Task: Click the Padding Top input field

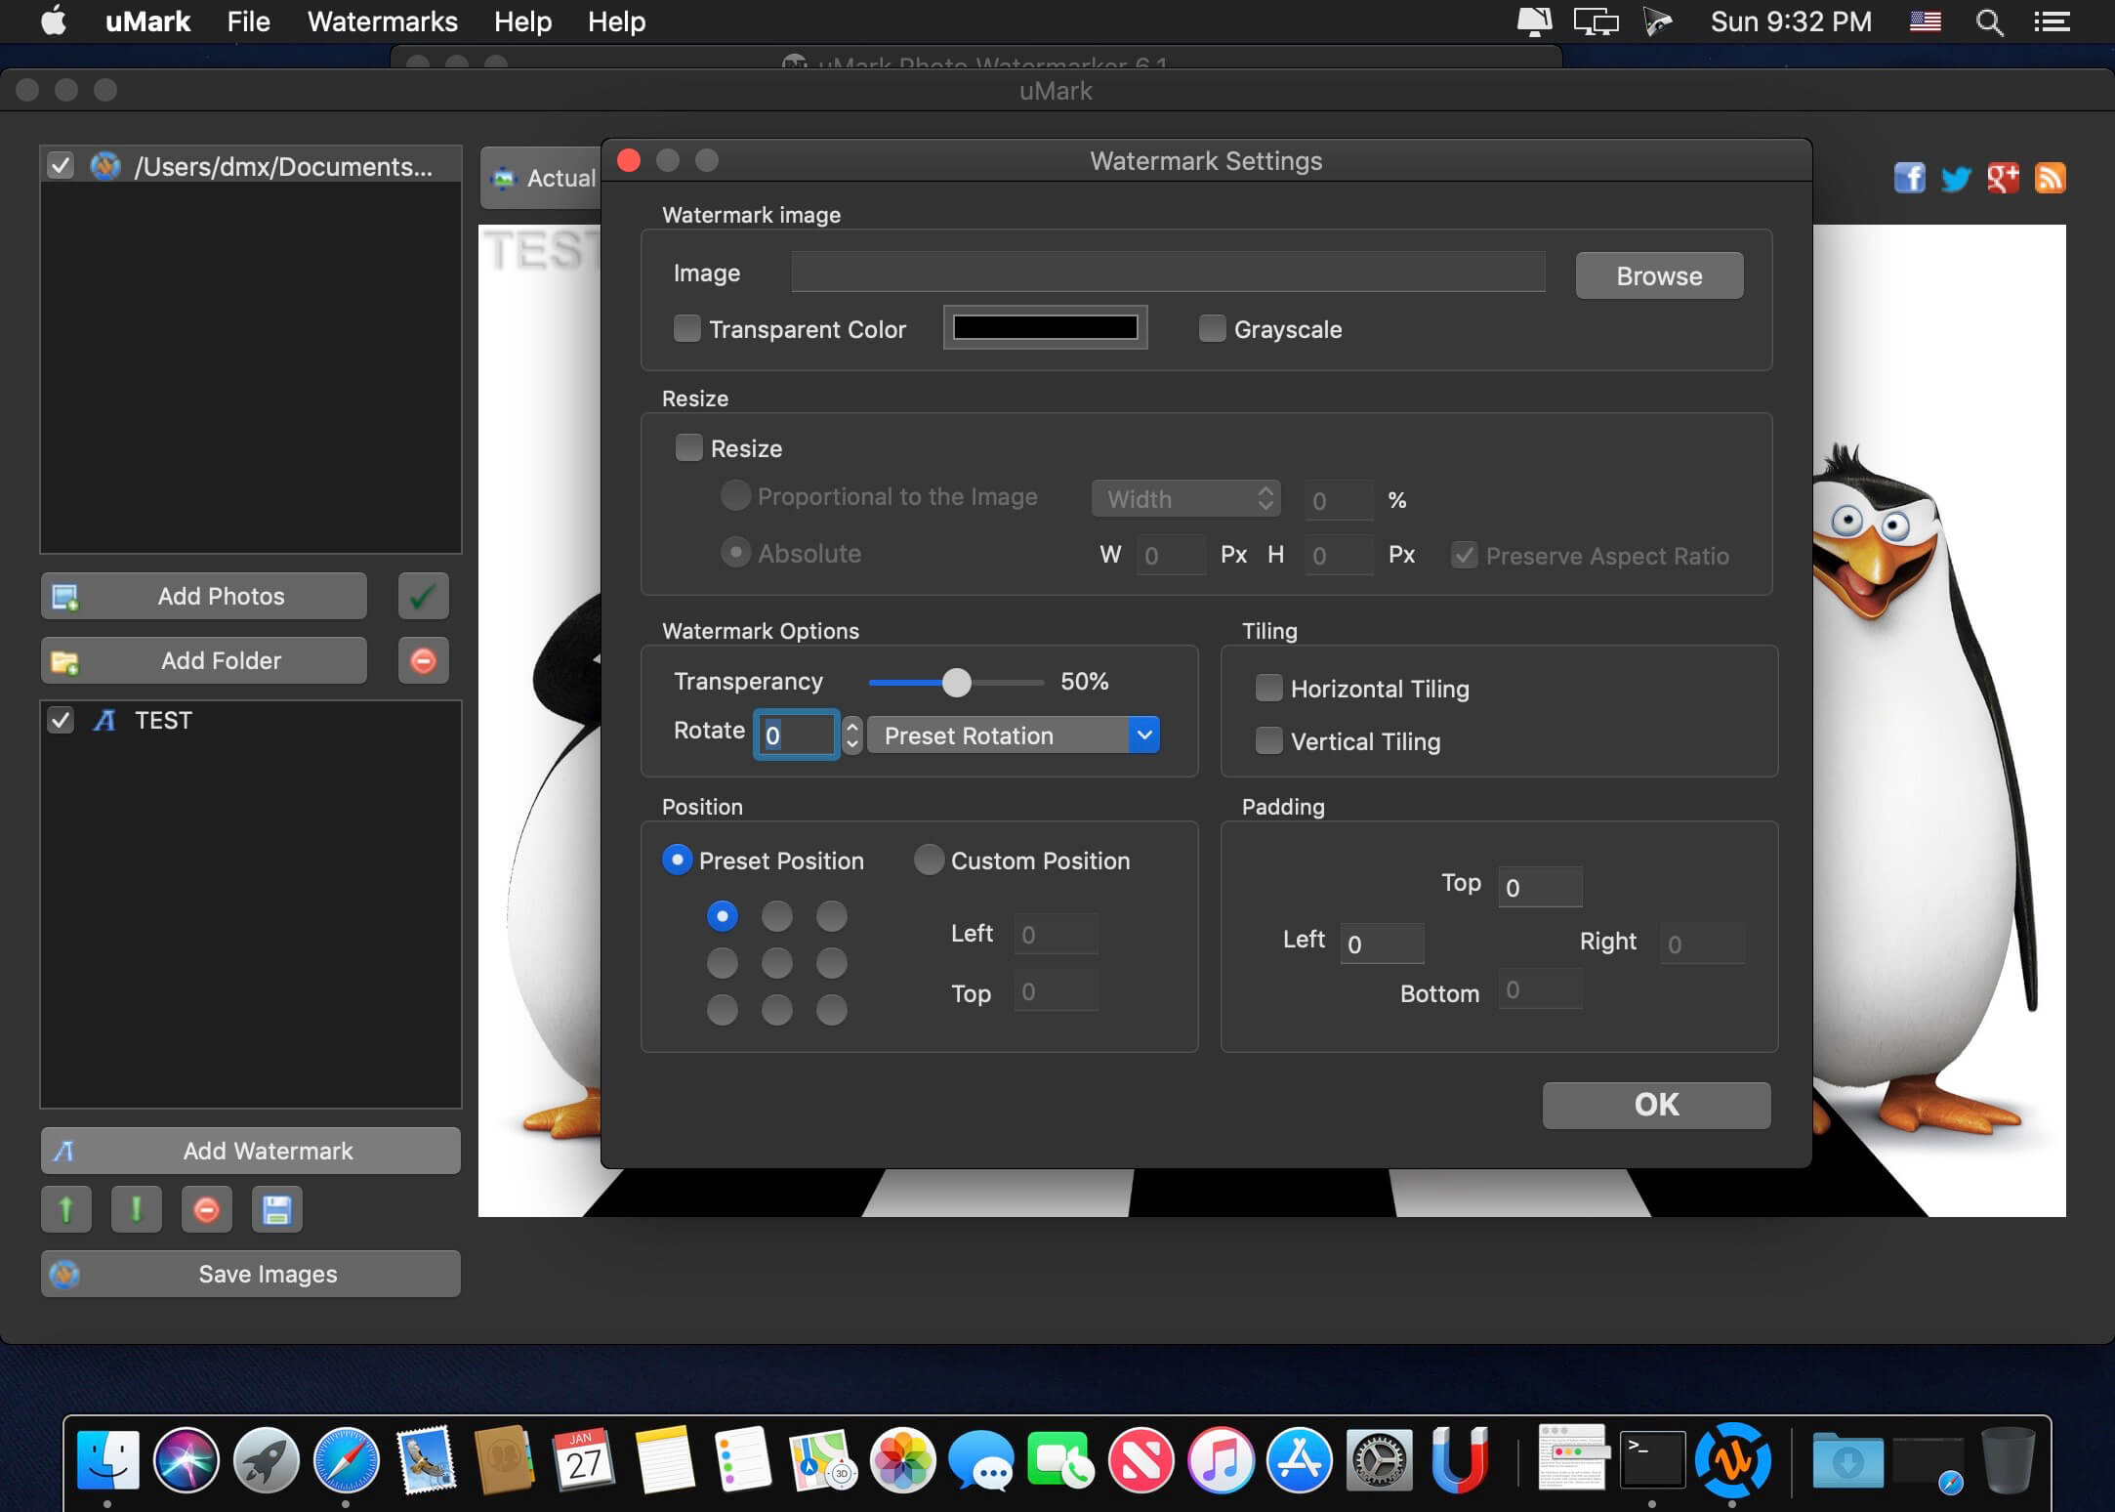Action: coord(1540,887)
